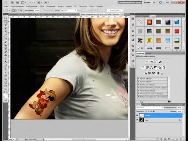Add a Vibrance adjustment layer

tap(143, 67)
